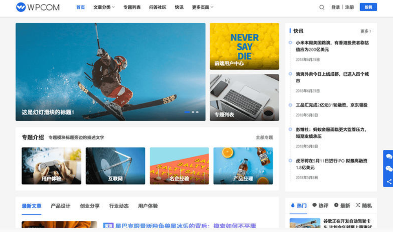Open 产品经理 topic card
Viewport: 393px width, 232px height.
coord(243,166)
